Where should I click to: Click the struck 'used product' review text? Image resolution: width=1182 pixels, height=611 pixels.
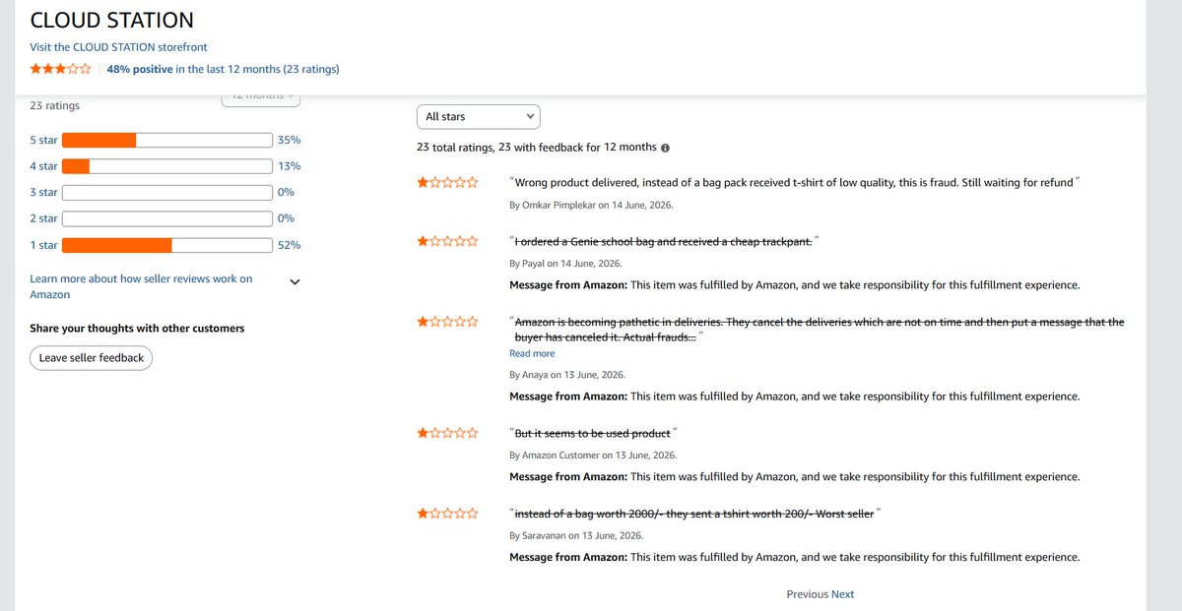coord(593,433)
